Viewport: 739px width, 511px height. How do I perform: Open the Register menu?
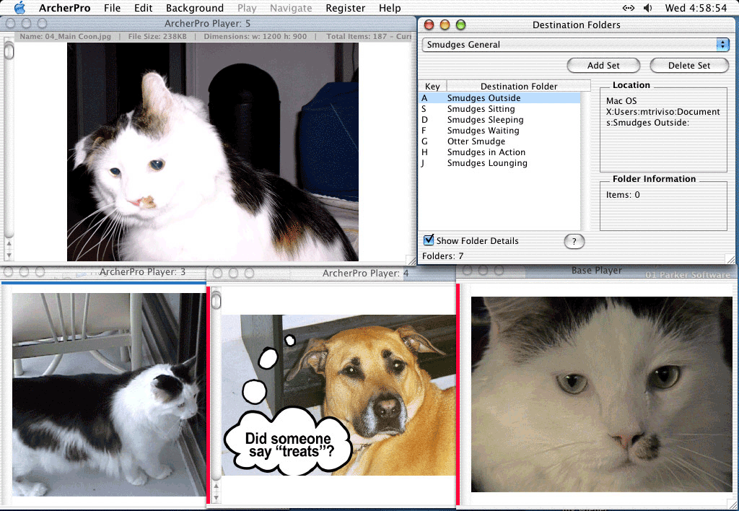coord(345,8)
